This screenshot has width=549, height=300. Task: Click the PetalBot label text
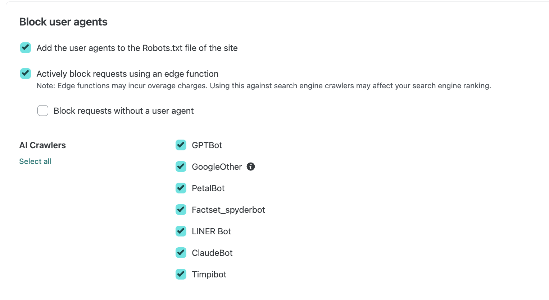208,188
